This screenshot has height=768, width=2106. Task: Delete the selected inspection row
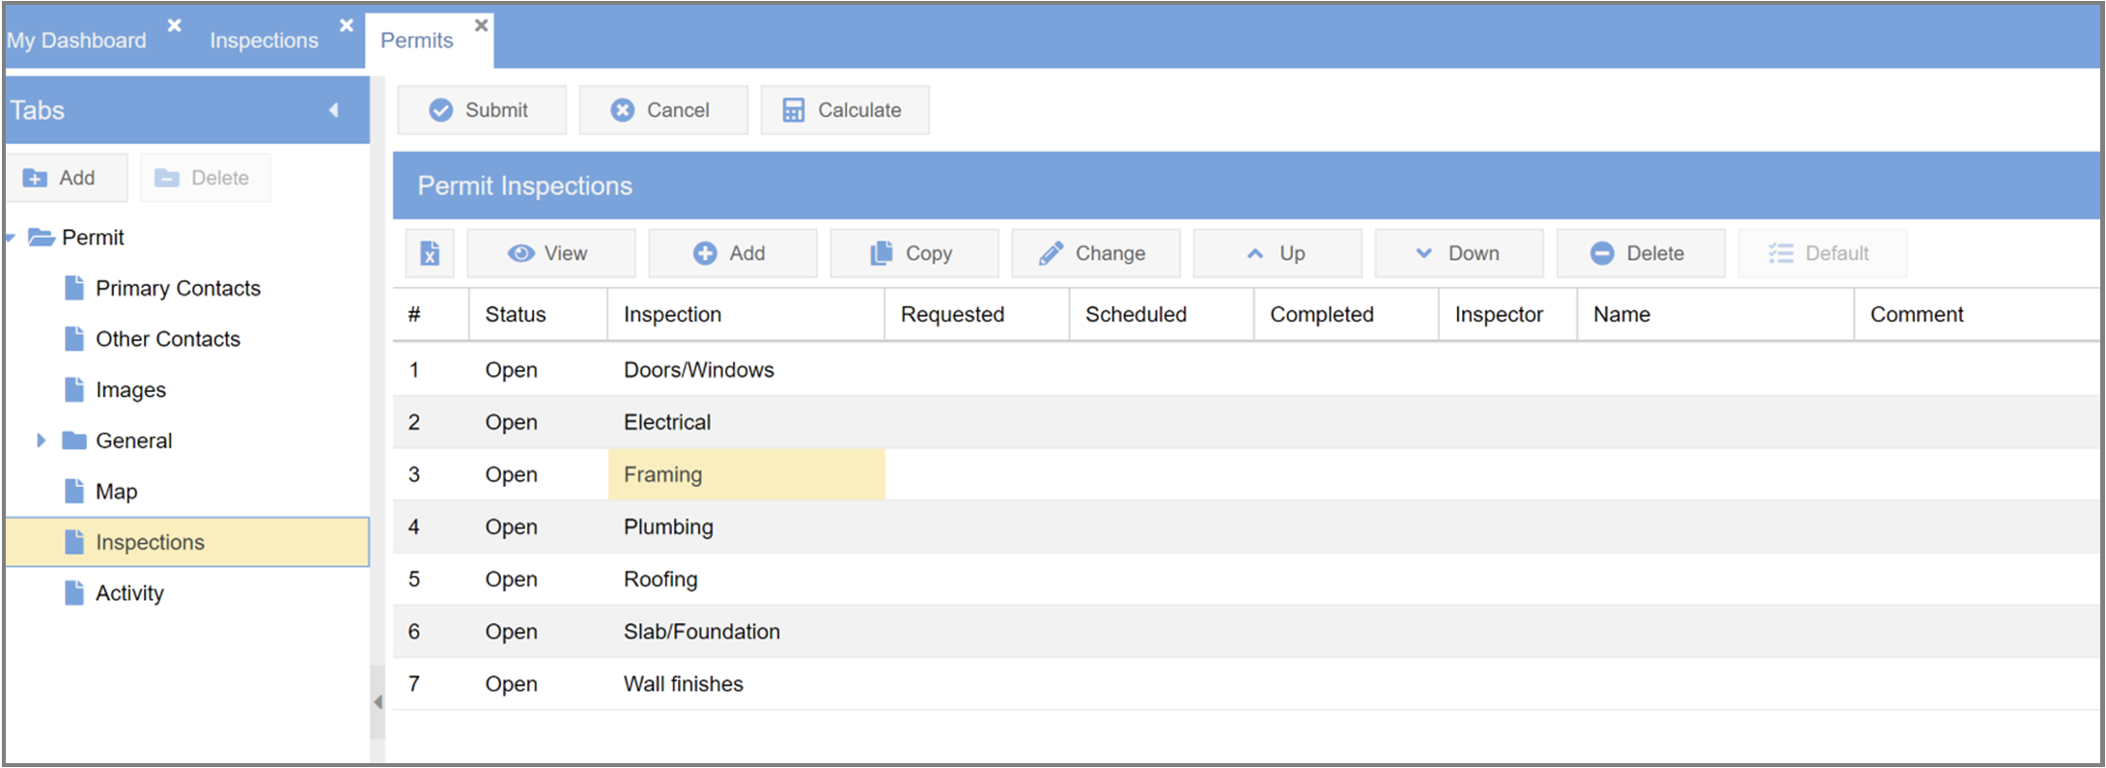point(1640,253)
